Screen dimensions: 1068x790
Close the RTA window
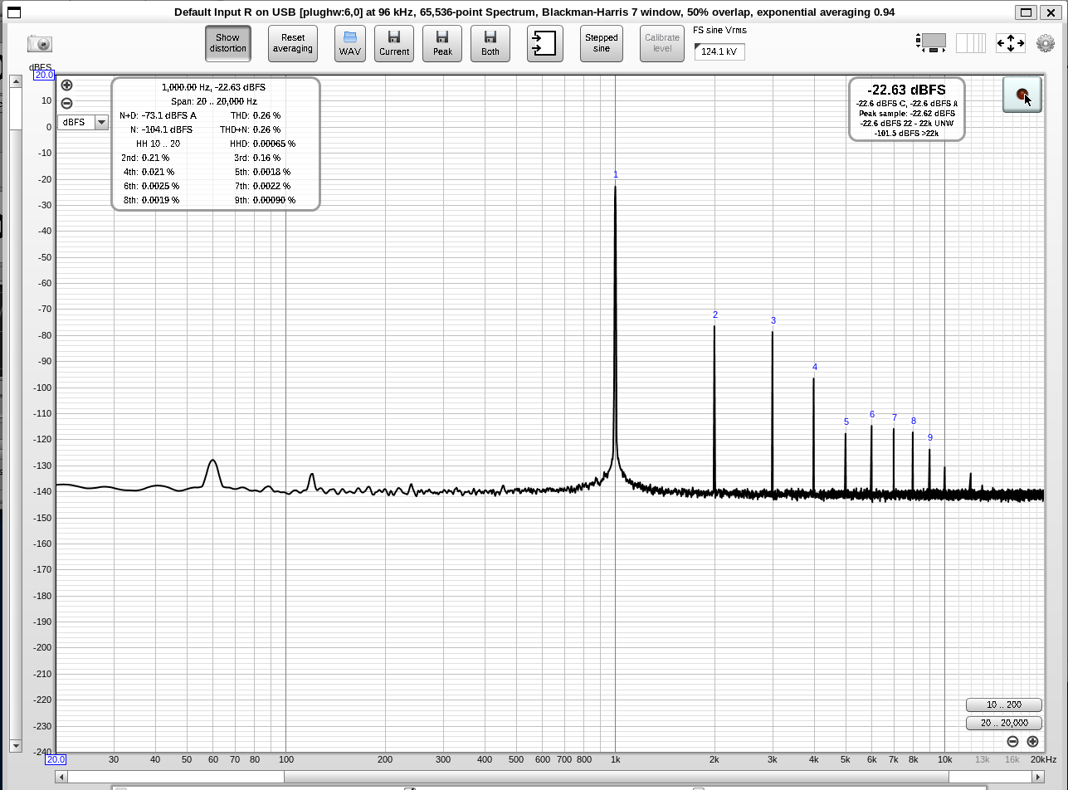coord(1051,12)
